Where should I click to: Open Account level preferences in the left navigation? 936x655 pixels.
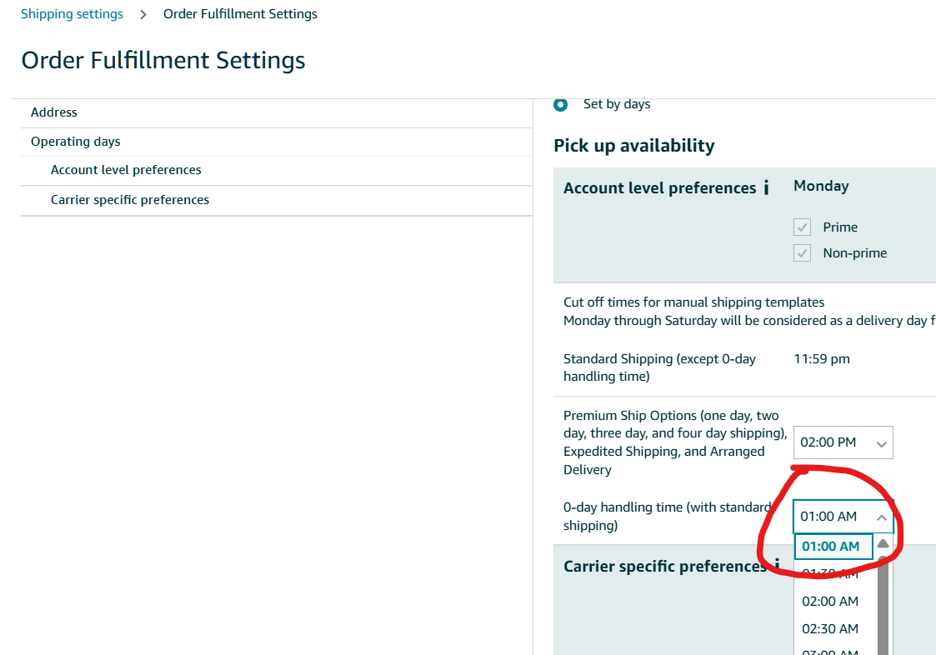pos(126,170)
